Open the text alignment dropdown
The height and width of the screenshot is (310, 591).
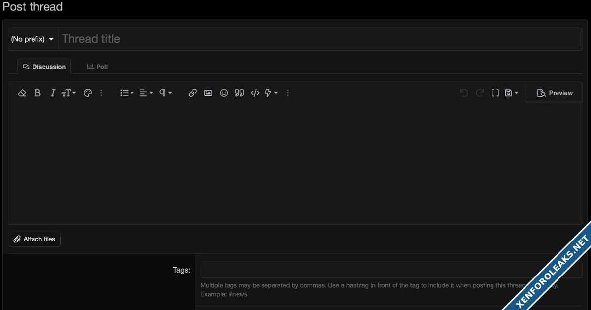146,93
